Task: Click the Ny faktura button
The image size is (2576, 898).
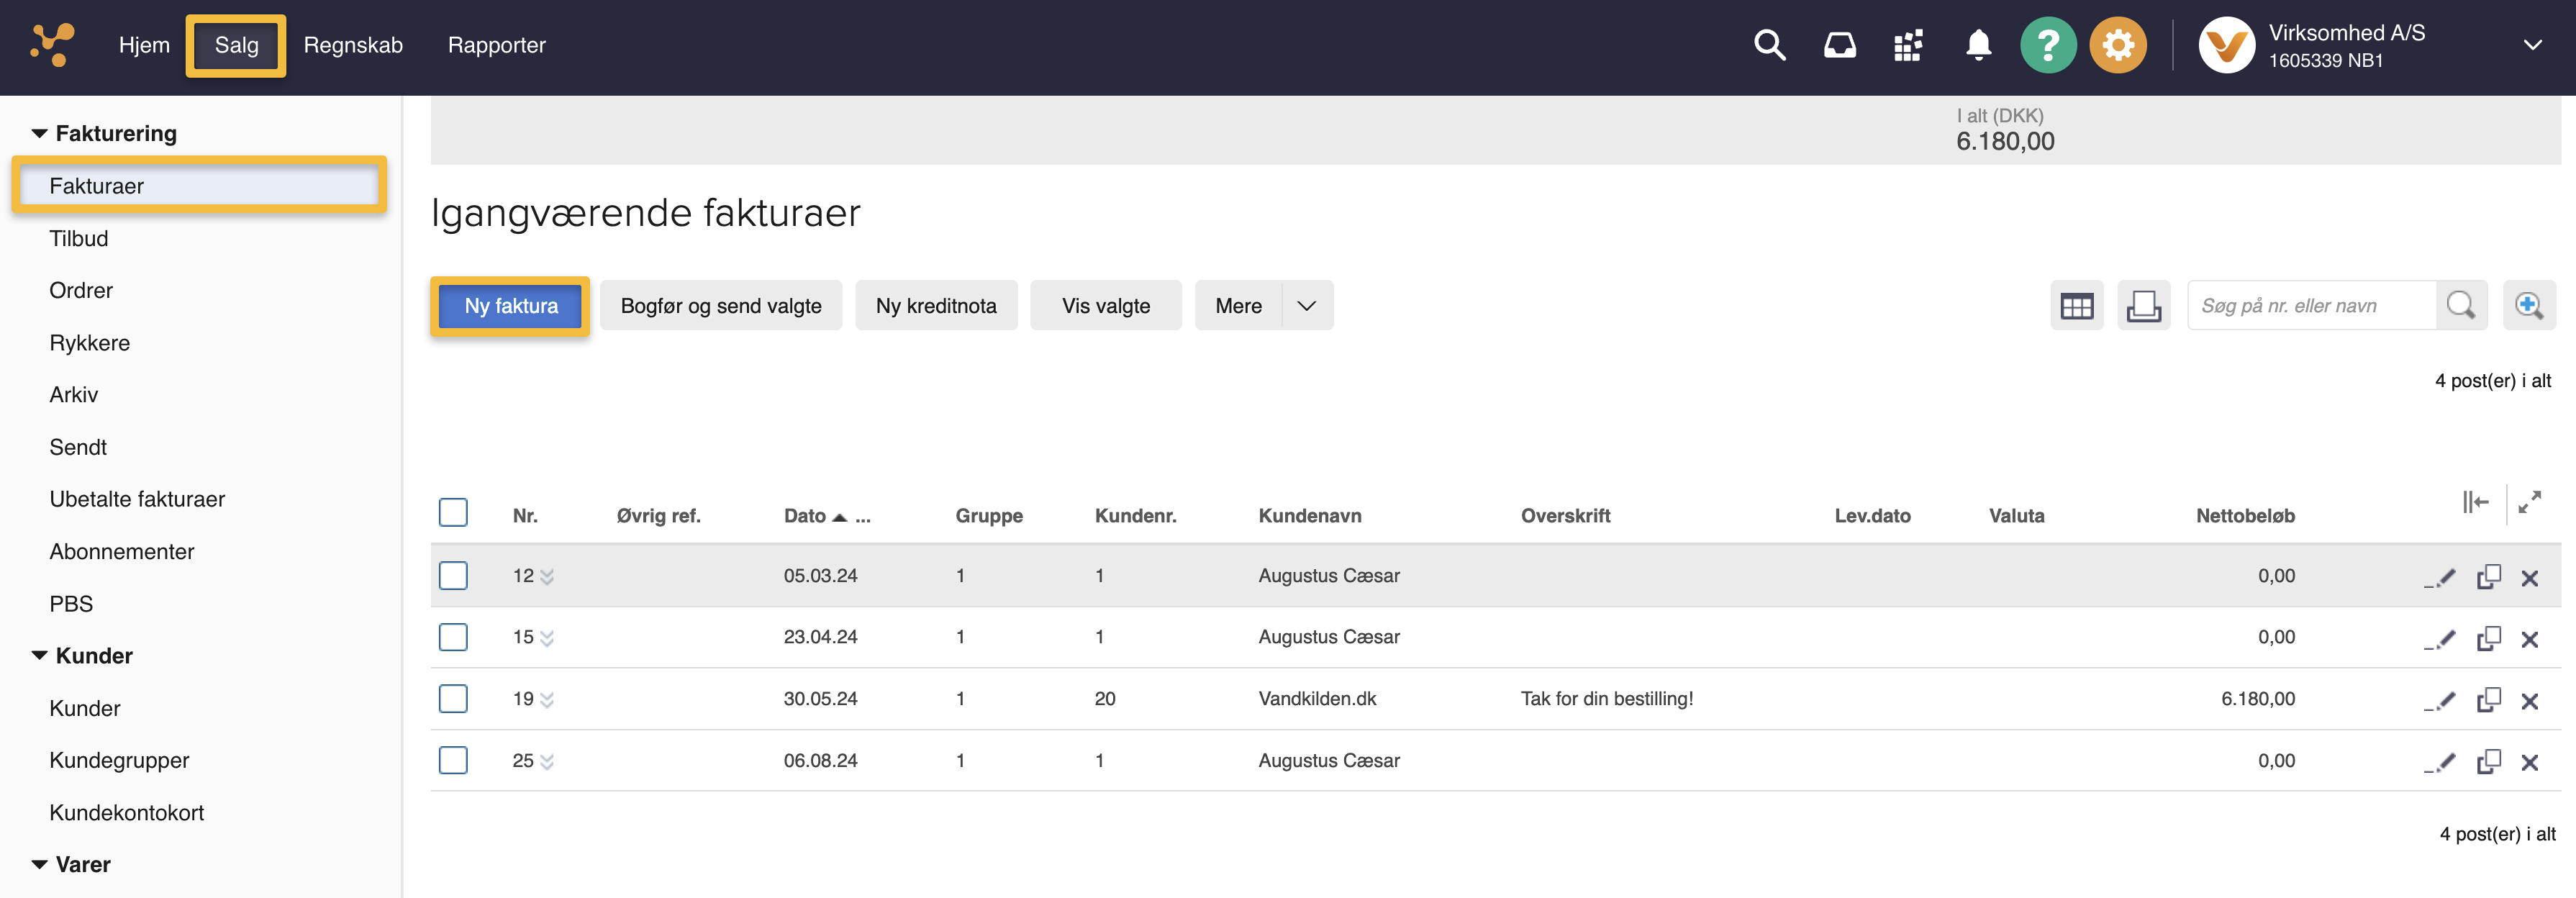Action: (x=510, y=306)
